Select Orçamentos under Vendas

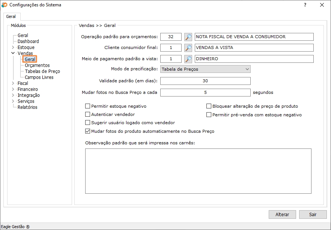click(x=37, y=65)
